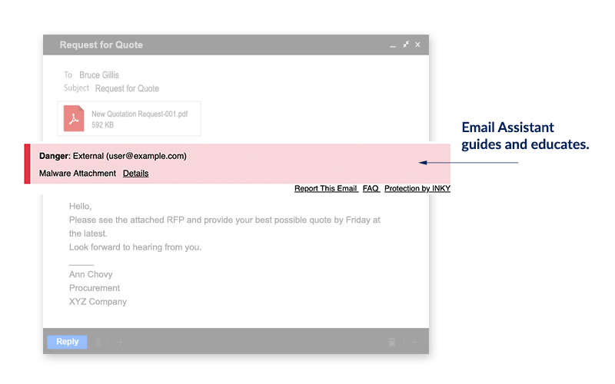Screen dimensions: 615x384
Task: Click the Report This Email link
Action: click(x=326, y=188)
